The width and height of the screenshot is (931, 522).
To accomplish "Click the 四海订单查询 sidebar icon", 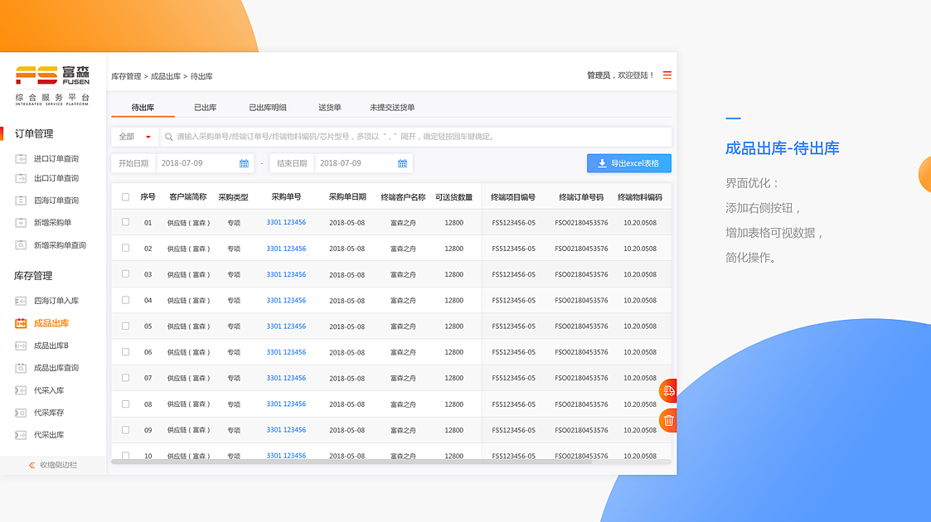I will (x=21, y=201).
